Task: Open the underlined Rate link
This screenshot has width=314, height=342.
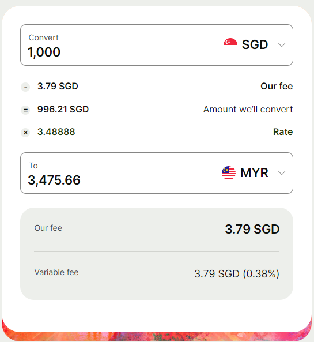Action: pos(283,132)
